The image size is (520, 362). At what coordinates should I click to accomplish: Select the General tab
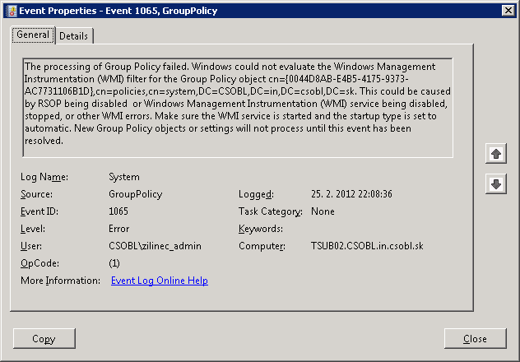(33, 35)
